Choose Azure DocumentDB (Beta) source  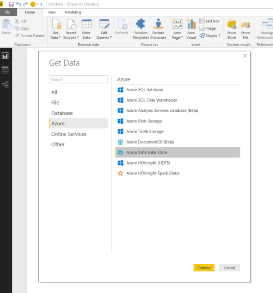pos(178,142)
